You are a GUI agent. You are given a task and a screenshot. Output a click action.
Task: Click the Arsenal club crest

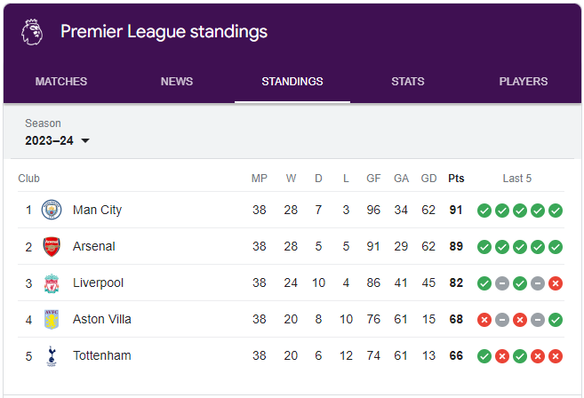pyautogui.click(x=52, y=246)
